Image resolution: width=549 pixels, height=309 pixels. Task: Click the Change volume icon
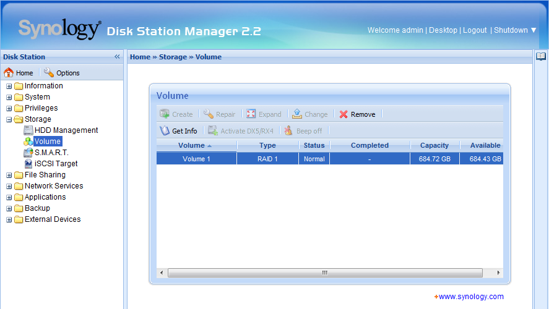tap(297, 114)
